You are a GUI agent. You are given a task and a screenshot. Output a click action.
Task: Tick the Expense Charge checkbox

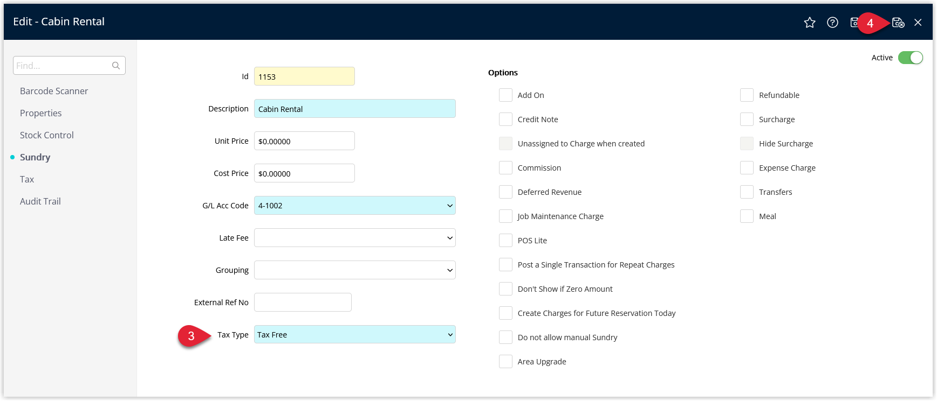coord(747,168)
